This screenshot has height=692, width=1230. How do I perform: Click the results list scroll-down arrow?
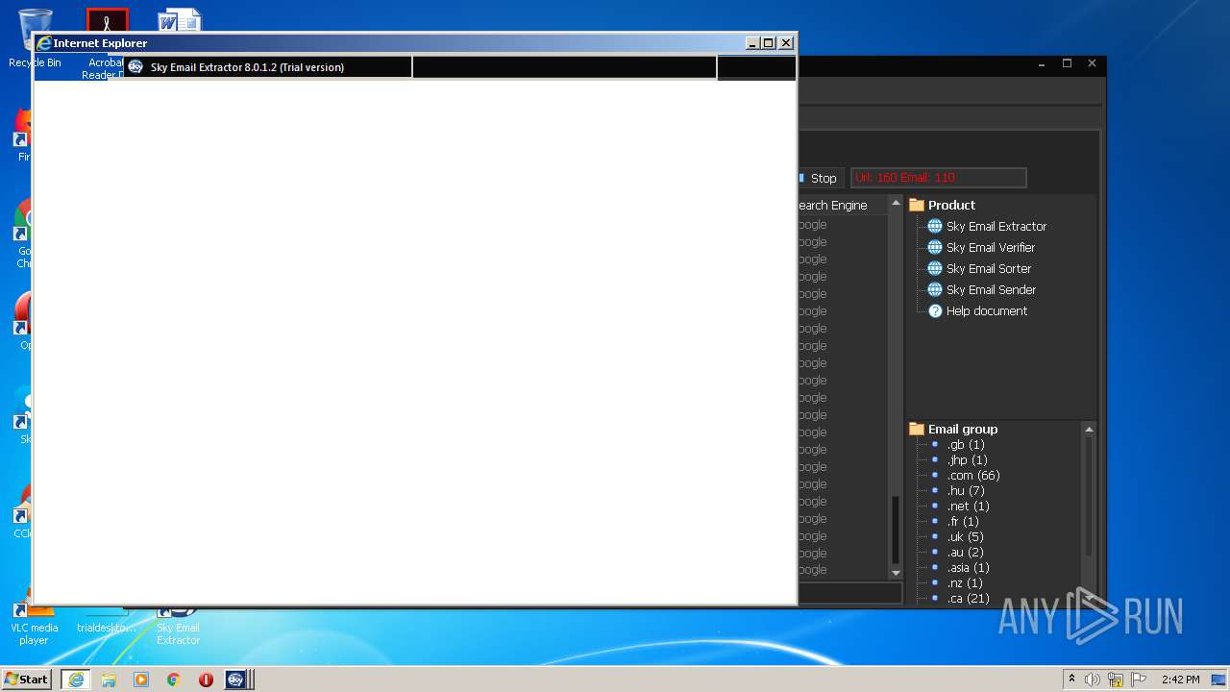[896, 573]
